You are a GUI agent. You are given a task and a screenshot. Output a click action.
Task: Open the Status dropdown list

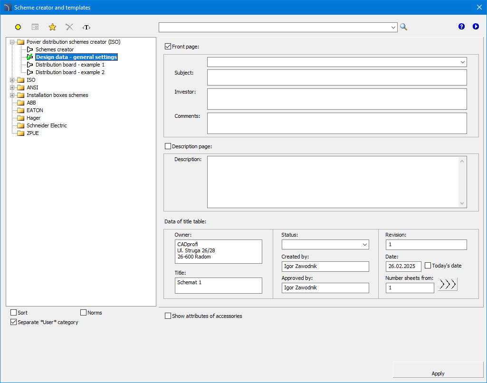(x=364, y=245)
